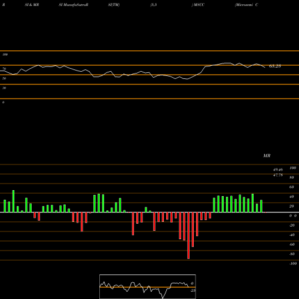Click the 30 level label on RSI scale
Screen dimensions: 299x299
click(4, 88)
